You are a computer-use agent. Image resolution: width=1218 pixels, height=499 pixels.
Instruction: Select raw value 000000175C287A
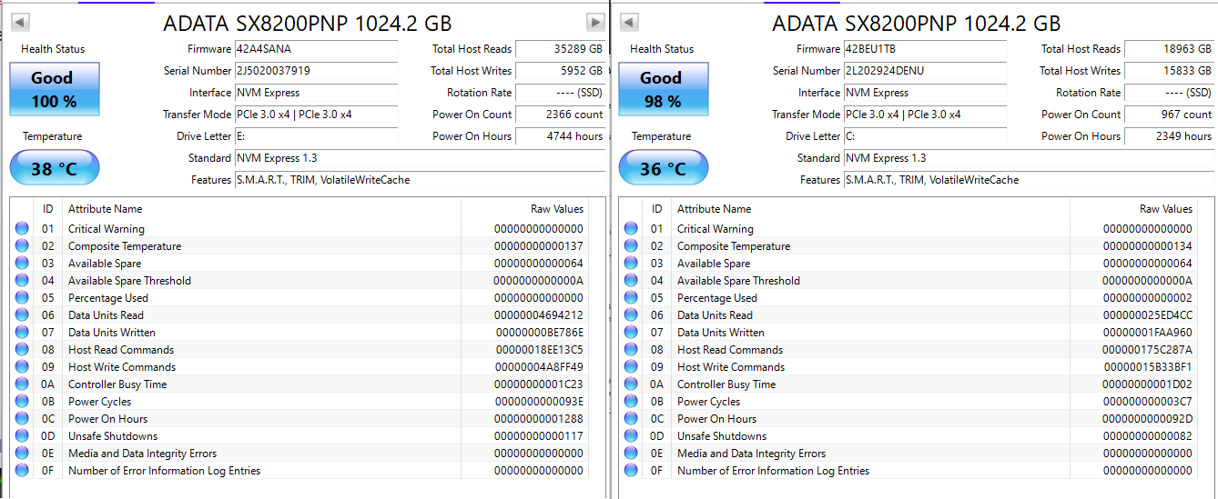[1148, 350]
